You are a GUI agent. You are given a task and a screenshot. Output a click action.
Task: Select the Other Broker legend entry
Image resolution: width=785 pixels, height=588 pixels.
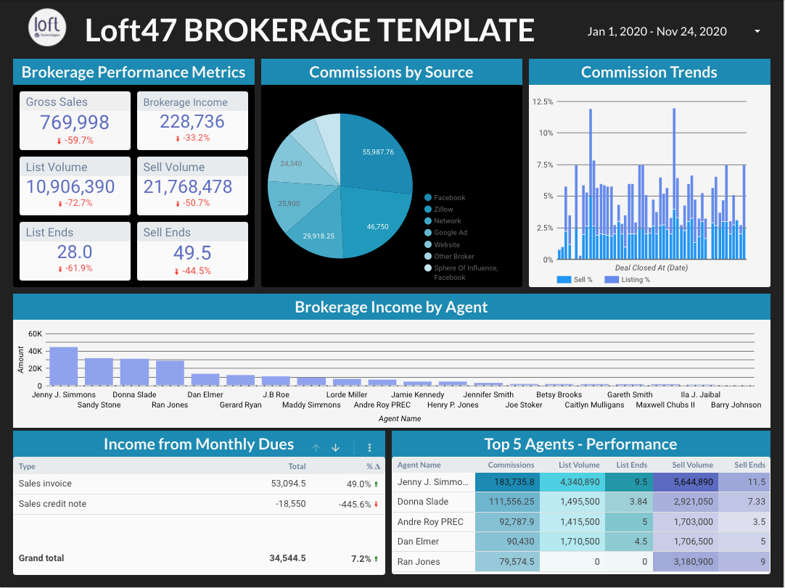coord(449,256)
